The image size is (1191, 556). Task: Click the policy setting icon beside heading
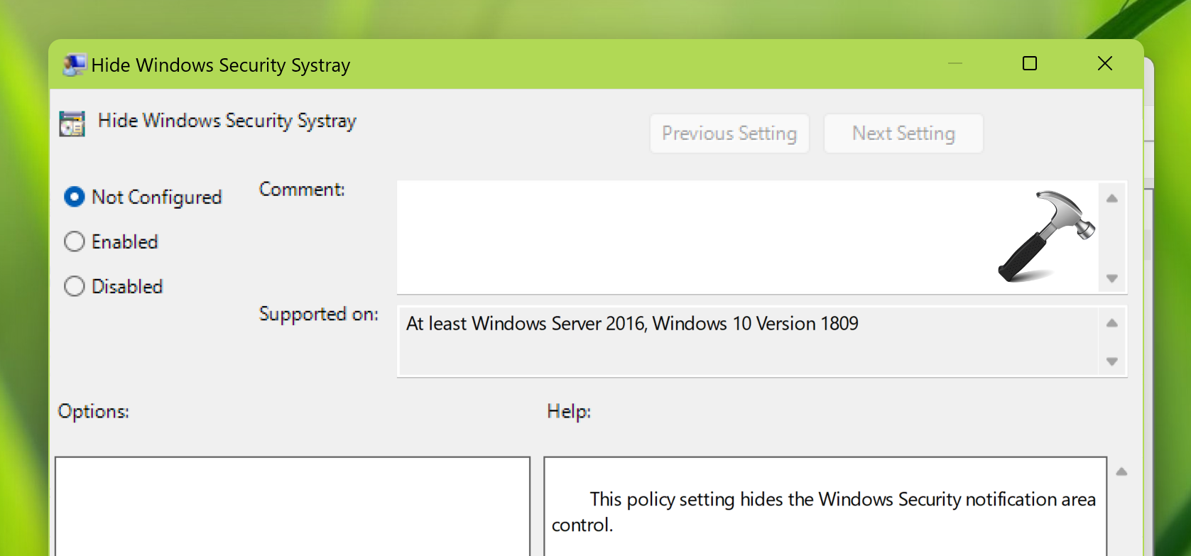pos(72,124)
